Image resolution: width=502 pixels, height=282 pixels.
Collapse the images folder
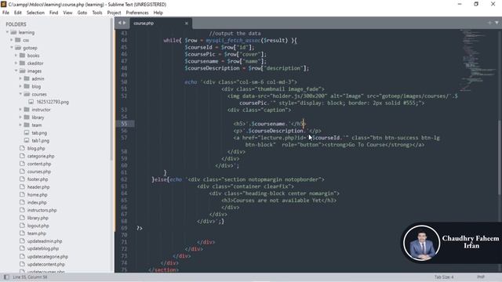(x=16, y=70)
